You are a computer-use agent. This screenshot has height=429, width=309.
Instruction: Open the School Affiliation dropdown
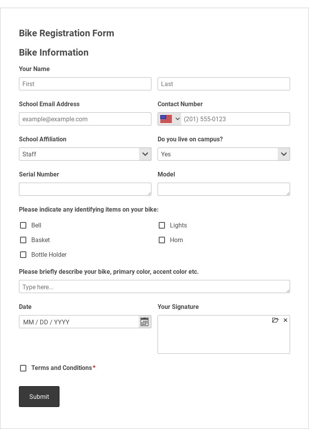[85, 154]
